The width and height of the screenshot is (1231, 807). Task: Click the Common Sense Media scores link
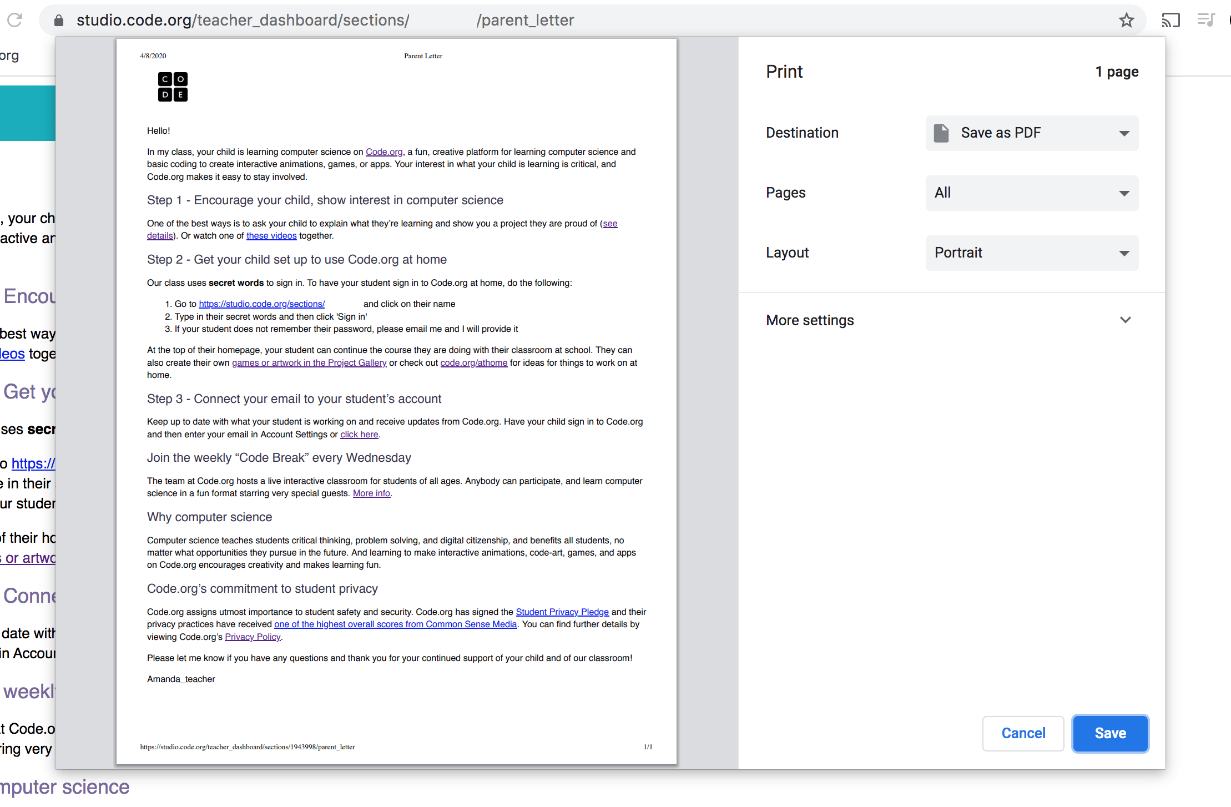click(x=395, y=624)
